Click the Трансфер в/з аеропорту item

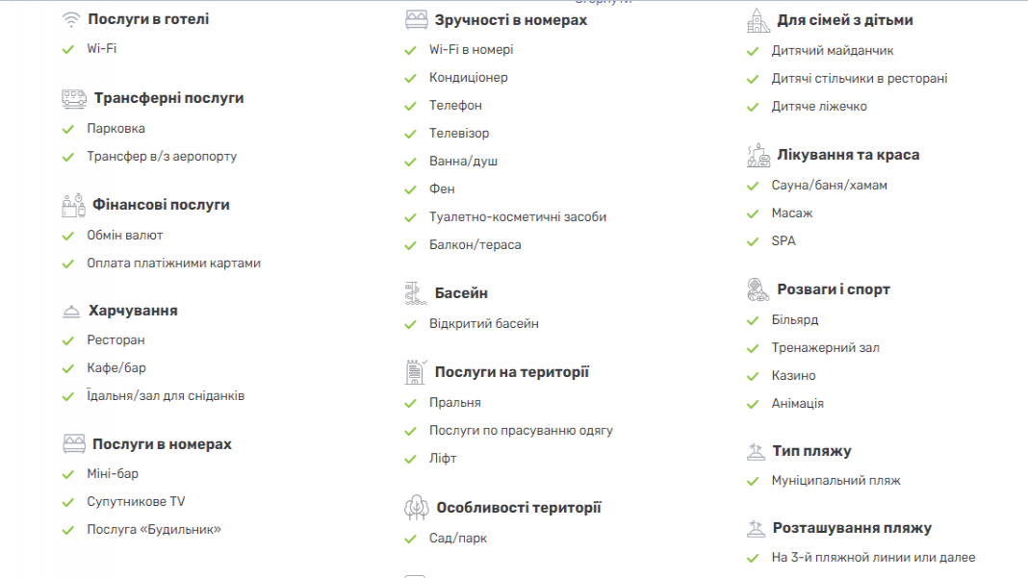[x=162, y=157]
